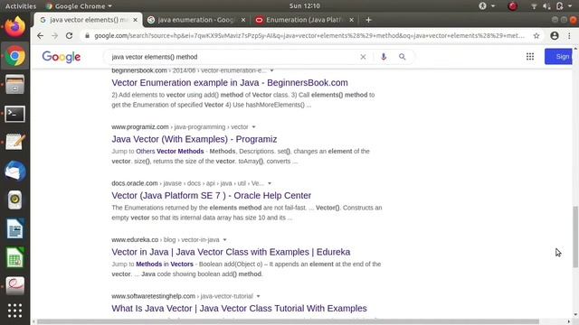Click the vertical page scrollbar thumb
Image resolution: width=579 pixels, height=325 pixels.
[575, 237]
